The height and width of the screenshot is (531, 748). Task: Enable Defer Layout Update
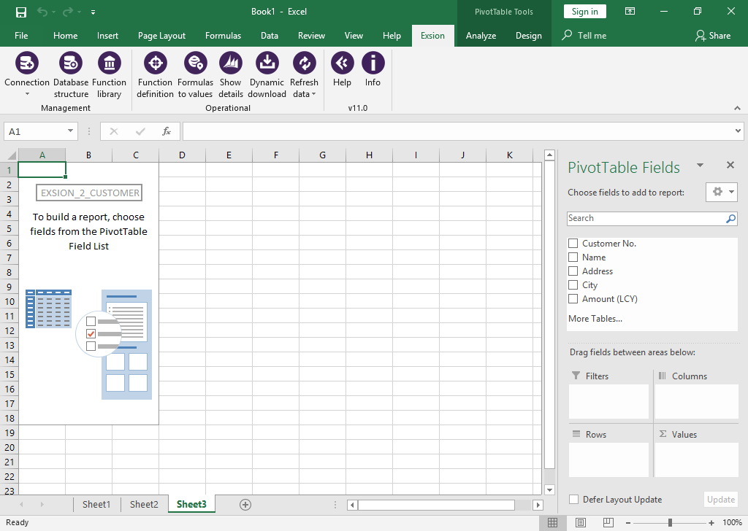574,499
